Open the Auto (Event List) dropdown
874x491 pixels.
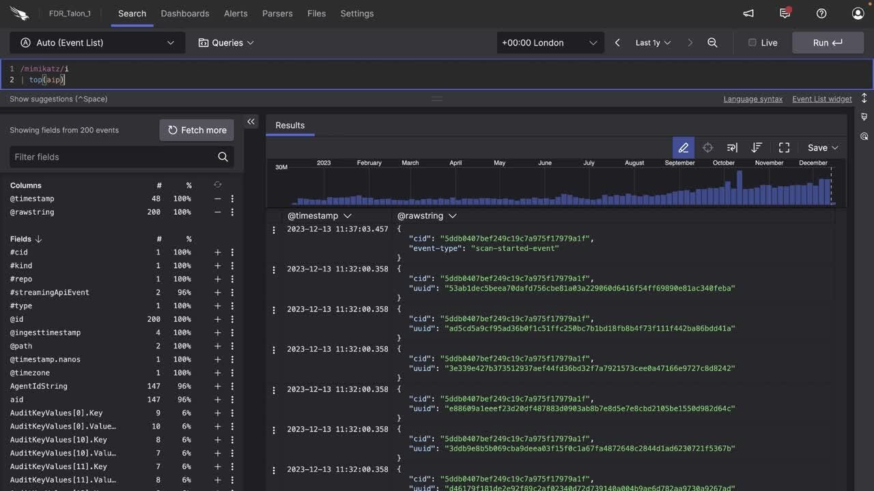coord(97,42)
